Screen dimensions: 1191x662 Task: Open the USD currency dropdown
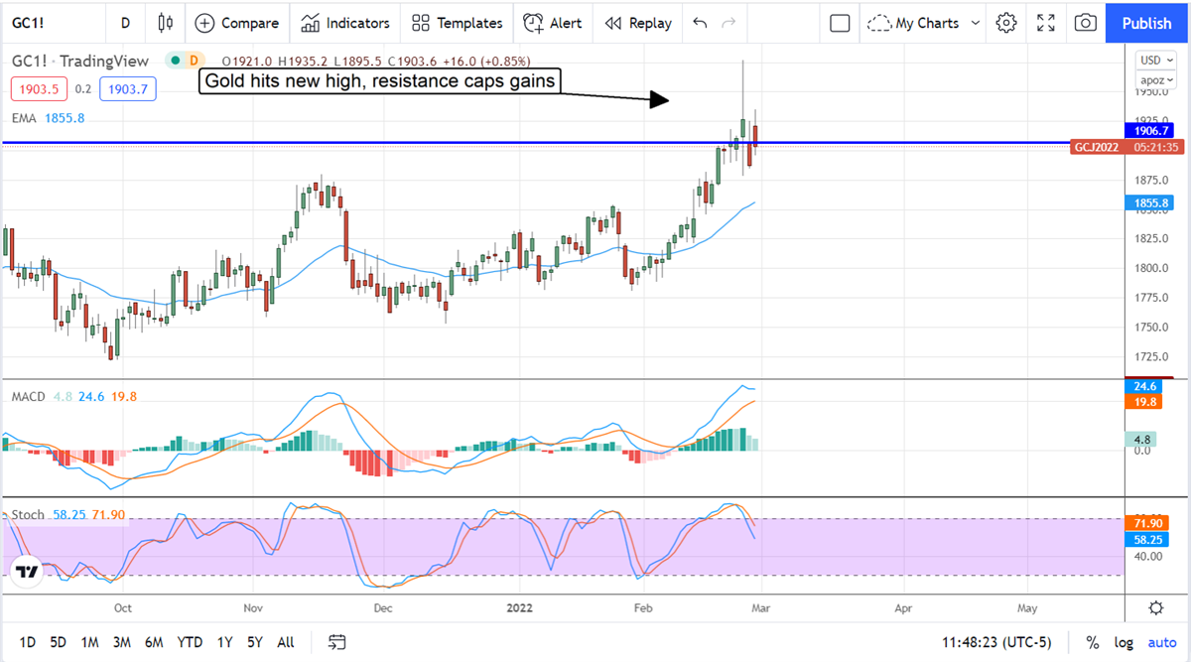tap(1156, 60)
